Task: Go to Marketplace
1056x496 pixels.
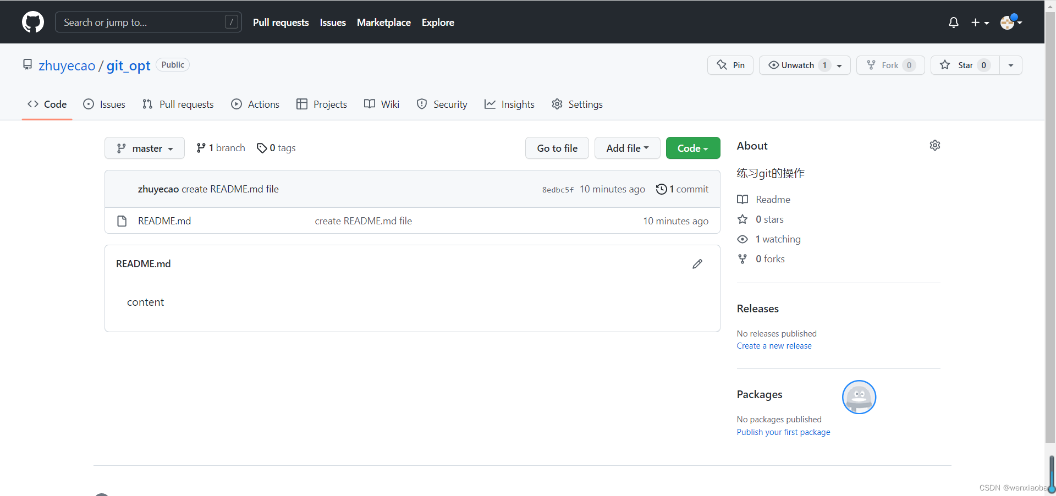Action: coord(384,23)
